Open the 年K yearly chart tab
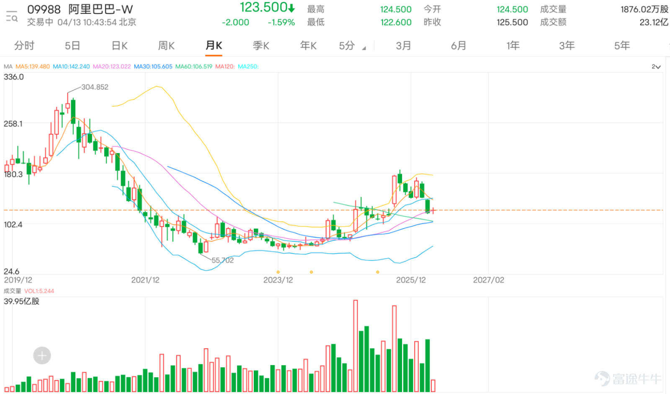 tap(308, 46)
